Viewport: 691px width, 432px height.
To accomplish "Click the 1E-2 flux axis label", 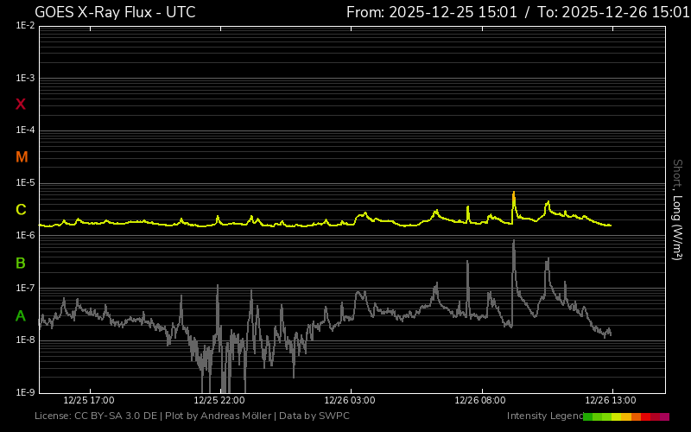I will pos(25,26).
